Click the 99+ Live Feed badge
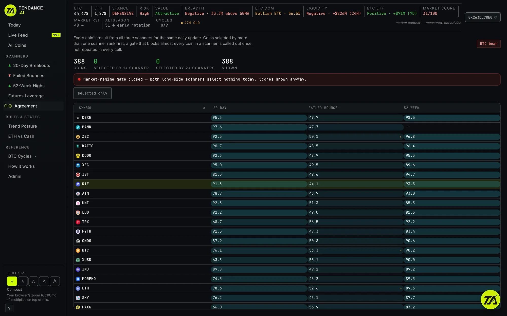This screenshot has height=316, width=507. (x=56, y=35)
